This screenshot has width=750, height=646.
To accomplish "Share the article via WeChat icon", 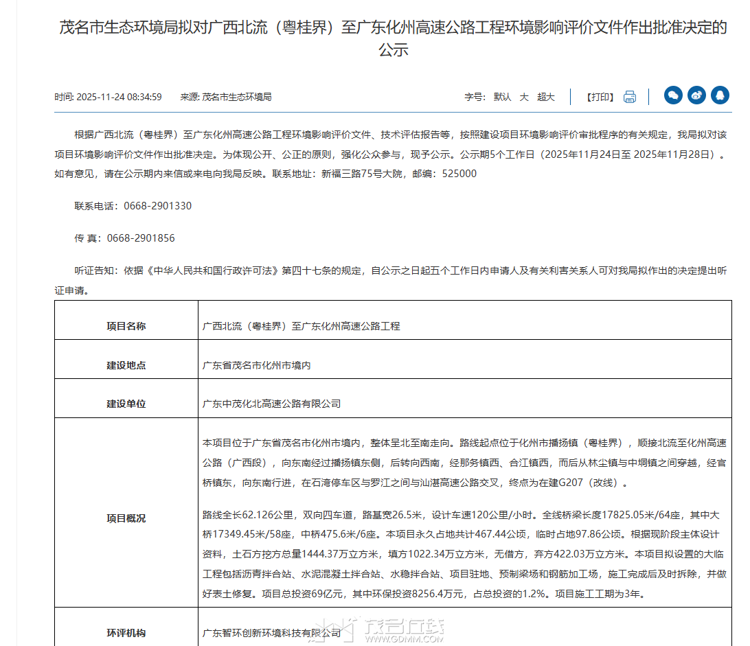I will point(673,95).
